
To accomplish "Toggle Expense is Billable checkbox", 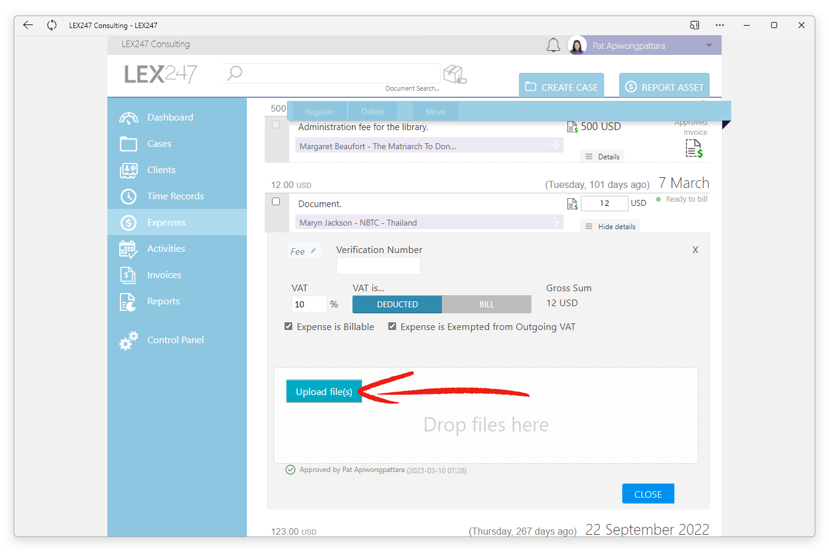I will [289, 326].
